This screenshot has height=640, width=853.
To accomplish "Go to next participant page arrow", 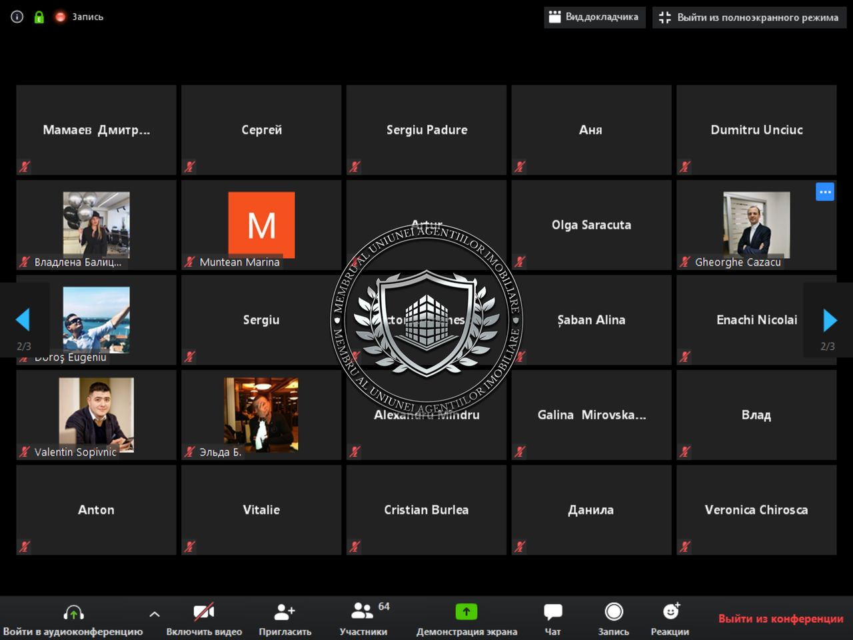I will [830, 320].
